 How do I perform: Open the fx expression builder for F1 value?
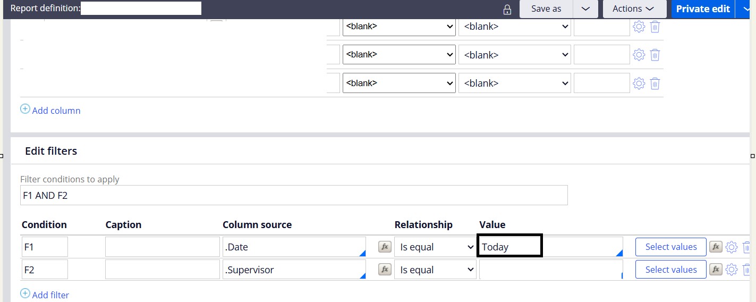(x=716, y=247)
